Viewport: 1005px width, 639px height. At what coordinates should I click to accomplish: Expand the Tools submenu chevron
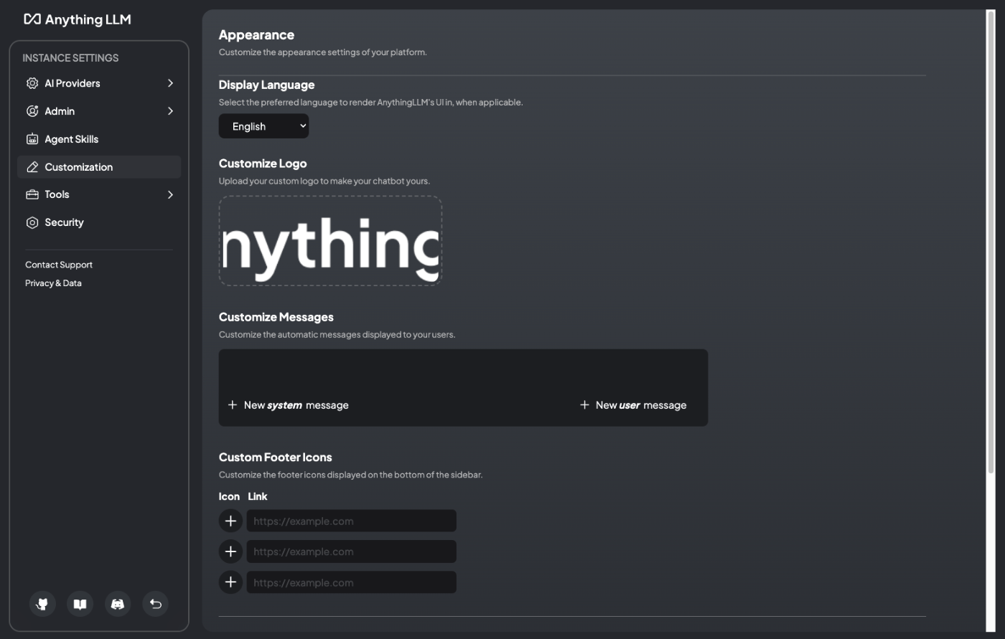(x=170, y=194)
